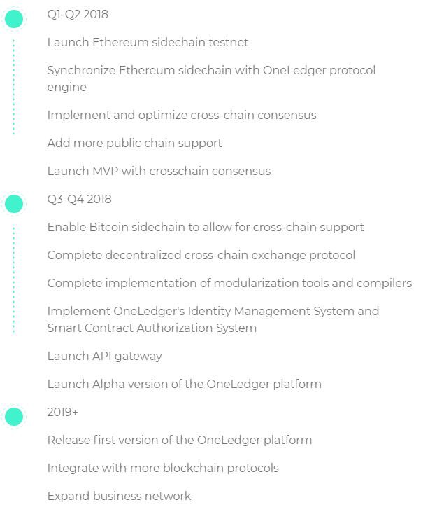Click 'Enable Bitcoin sidechain' roadmap item
This screenshot has width=444, height=519.
[x=206, y=228]
